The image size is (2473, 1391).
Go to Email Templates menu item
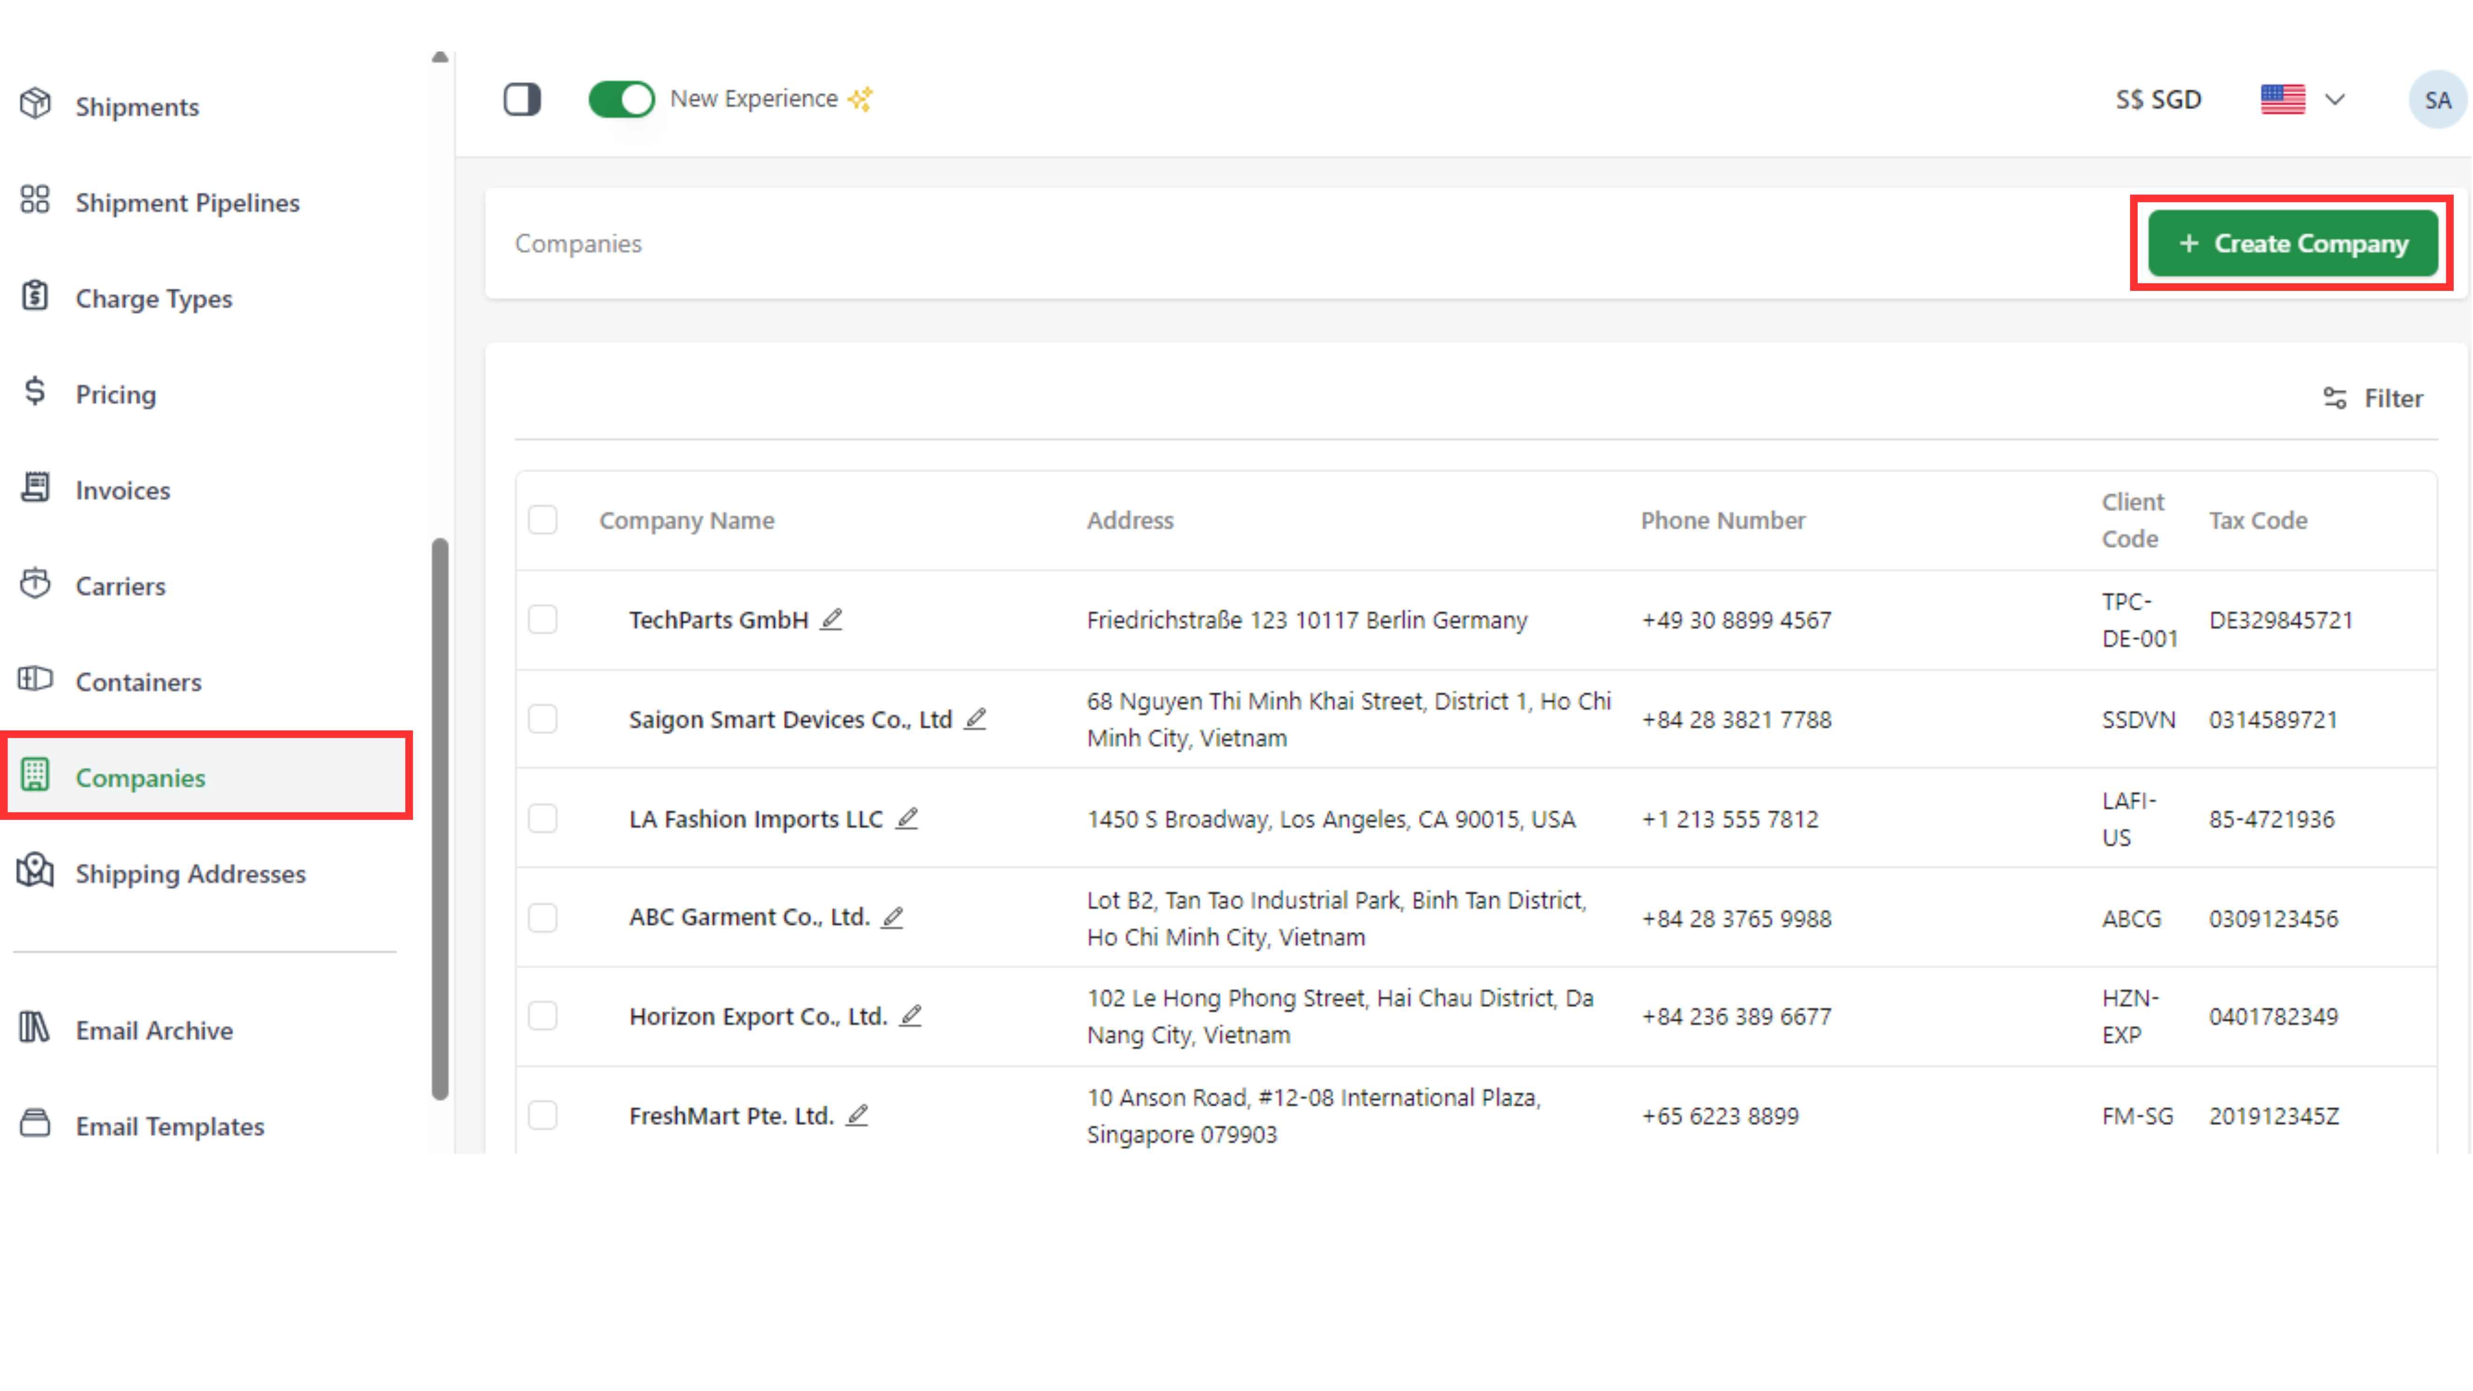point(170,1126)
